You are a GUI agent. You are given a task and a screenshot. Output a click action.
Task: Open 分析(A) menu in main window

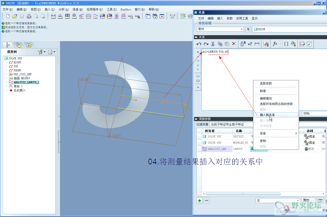click(63, 9)
